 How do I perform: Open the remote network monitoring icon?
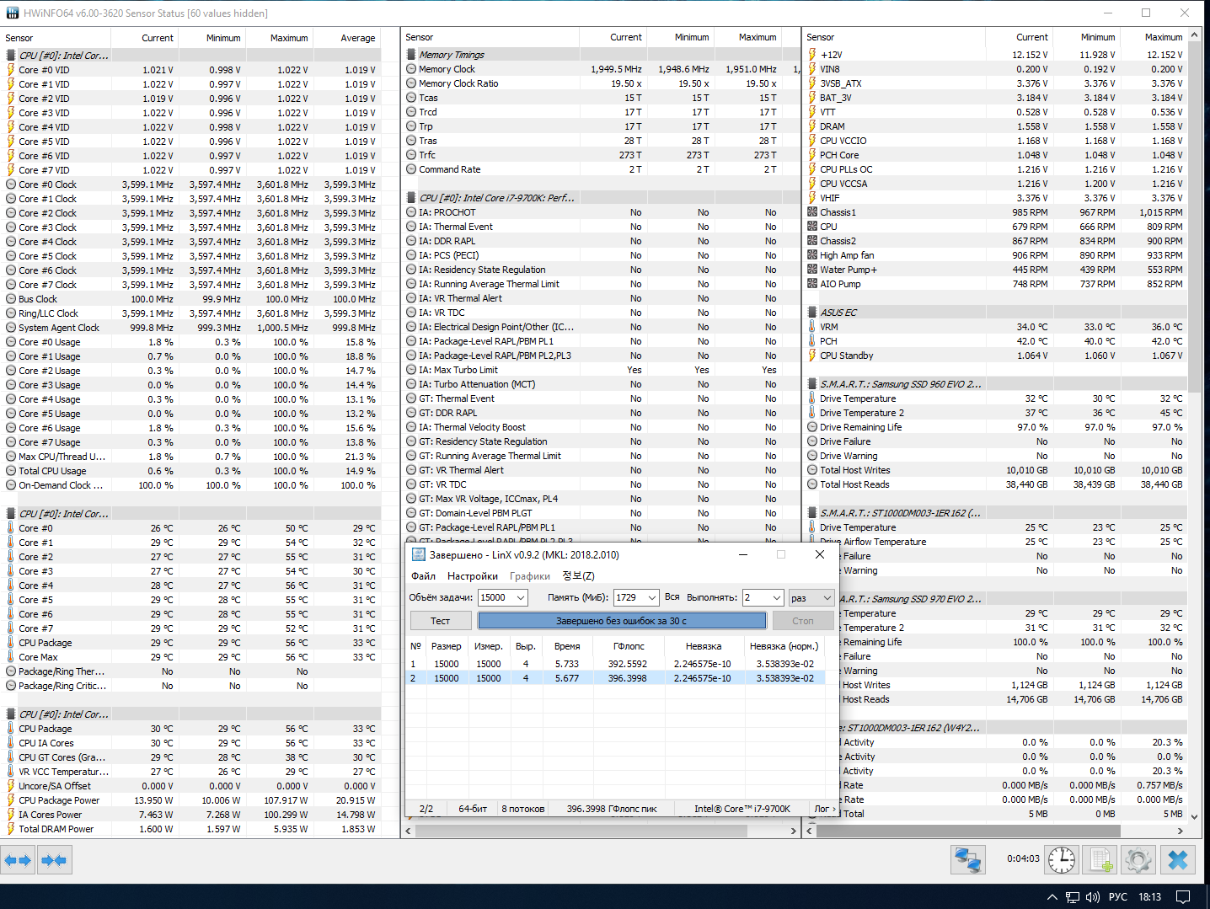point(968,860)
